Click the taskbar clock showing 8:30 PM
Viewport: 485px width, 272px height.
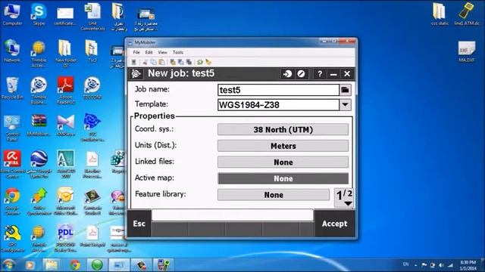pos(468,265)
